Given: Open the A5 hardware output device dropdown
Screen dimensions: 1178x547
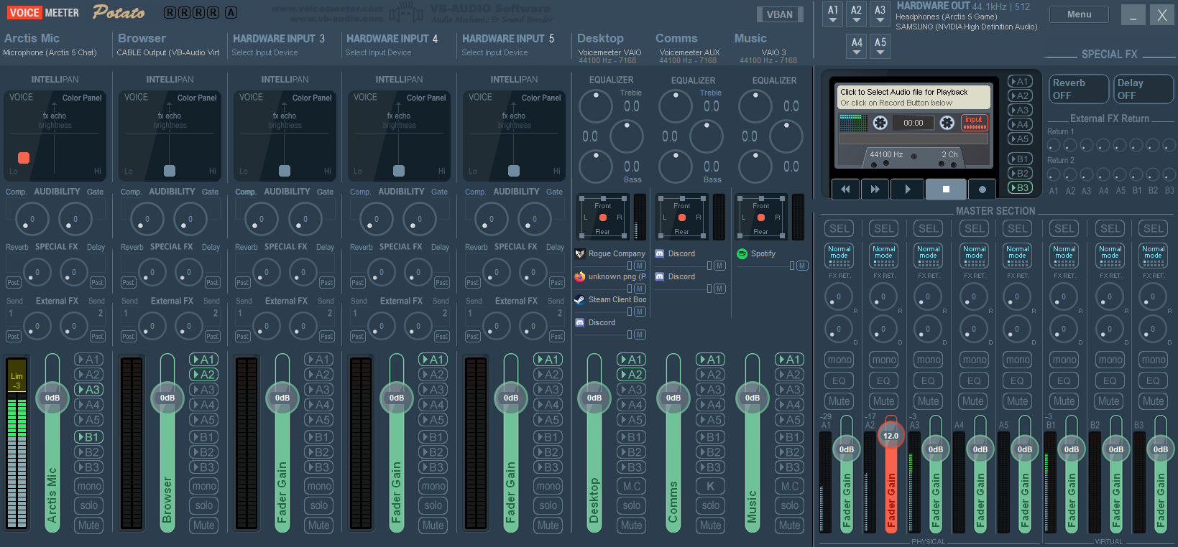Looking at the screenshot, I should [880, 46].
